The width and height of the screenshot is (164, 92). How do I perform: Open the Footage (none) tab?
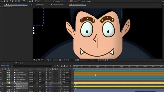pos(40,4)
